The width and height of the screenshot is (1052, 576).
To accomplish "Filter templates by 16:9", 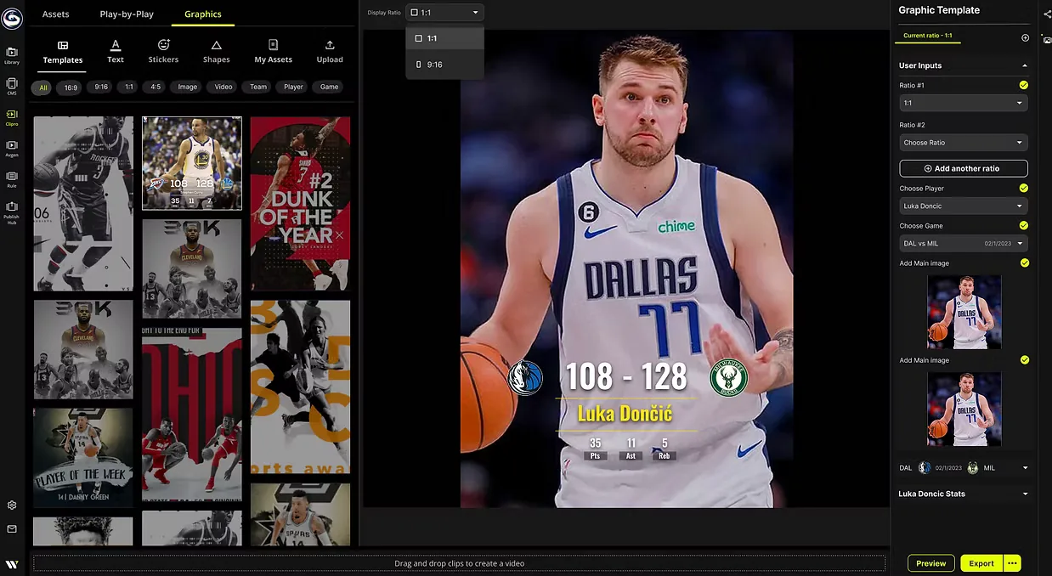I will (71, 87).
